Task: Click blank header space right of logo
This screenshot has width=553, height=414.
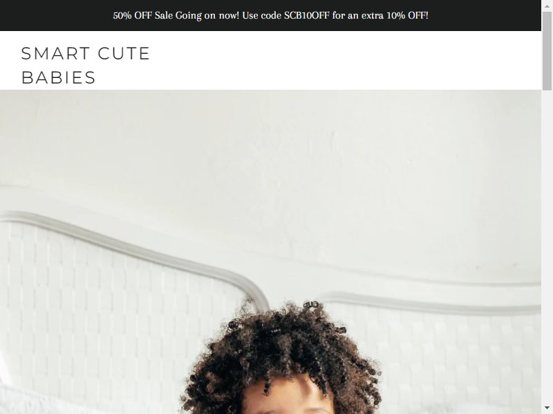Action: [346, 60]
